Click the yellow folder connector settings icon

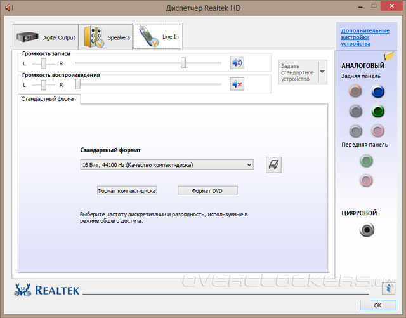pos(389,56)
